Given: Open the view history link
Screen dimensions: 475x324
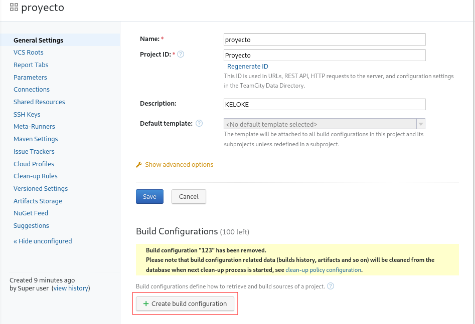Looking at the screenshot, I should (x=71, y=288).
